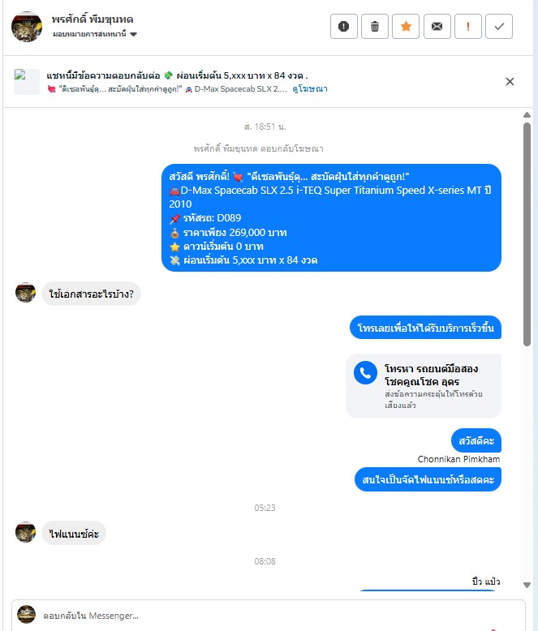Flag conversation with red exclamation priority icon

468,27
